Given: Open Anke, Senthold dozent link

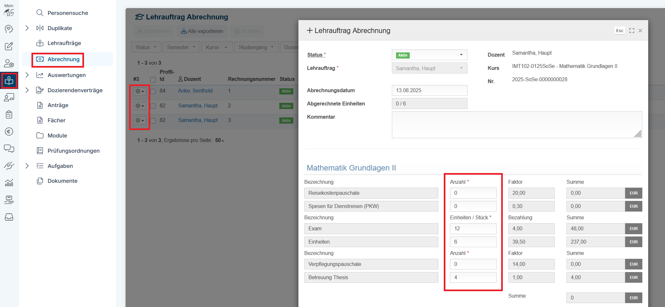Looking at the screenshot, I should point(195,91).
